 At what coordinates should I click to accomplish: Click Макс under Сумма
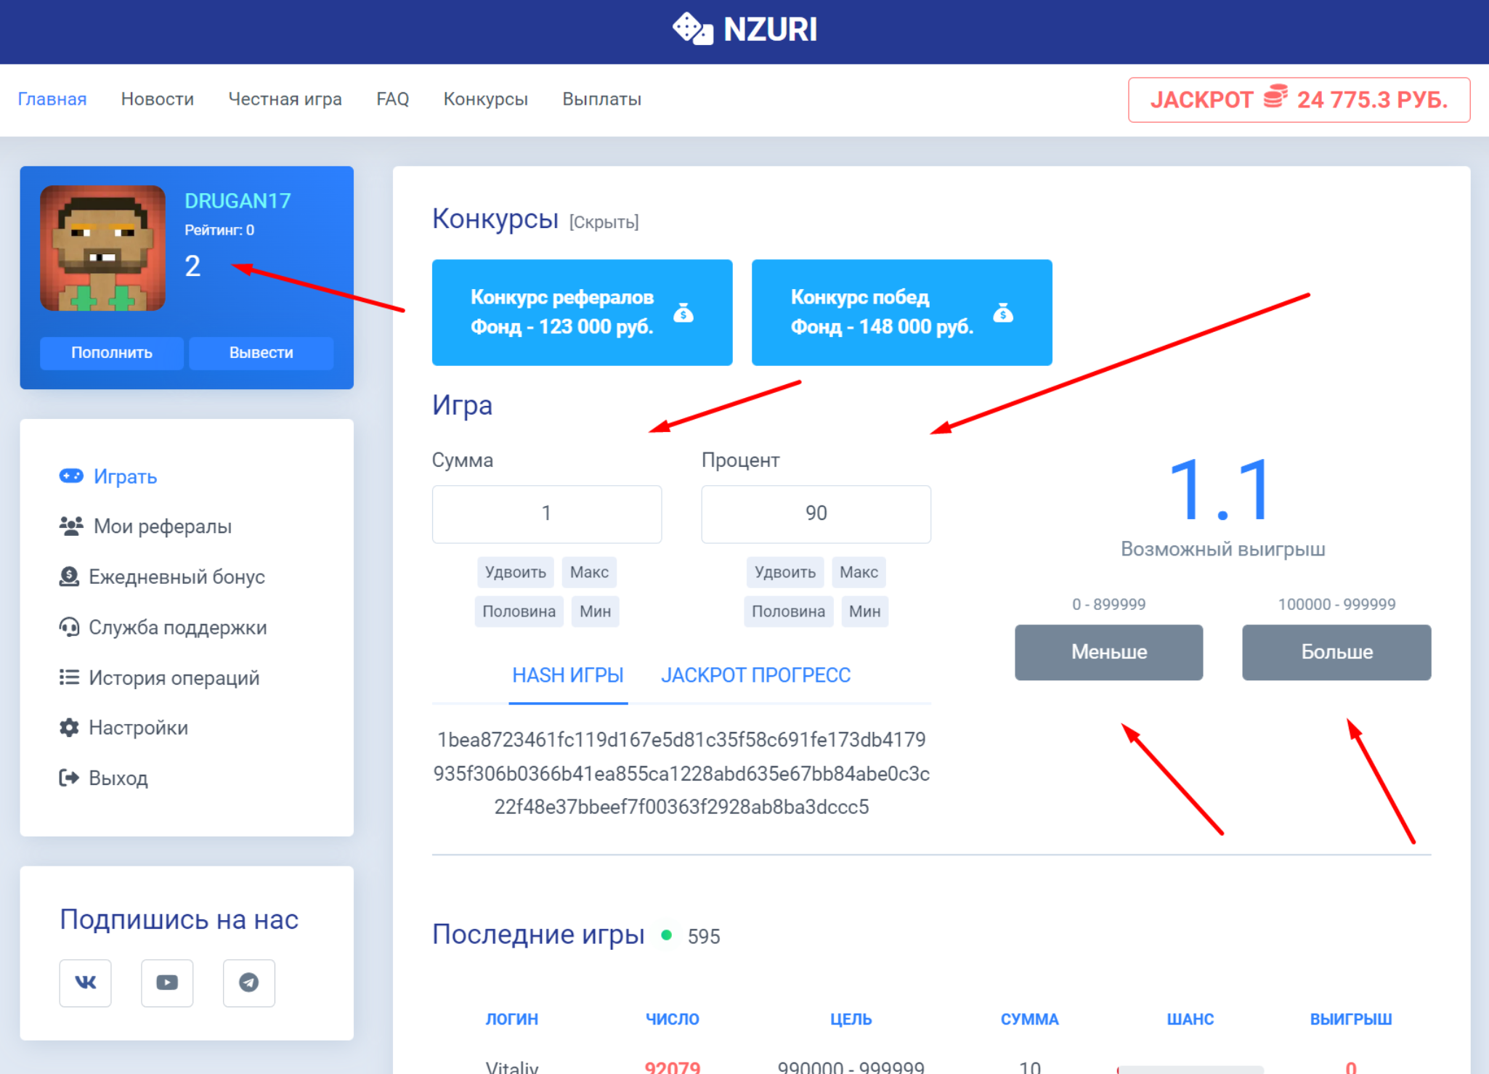589,572
